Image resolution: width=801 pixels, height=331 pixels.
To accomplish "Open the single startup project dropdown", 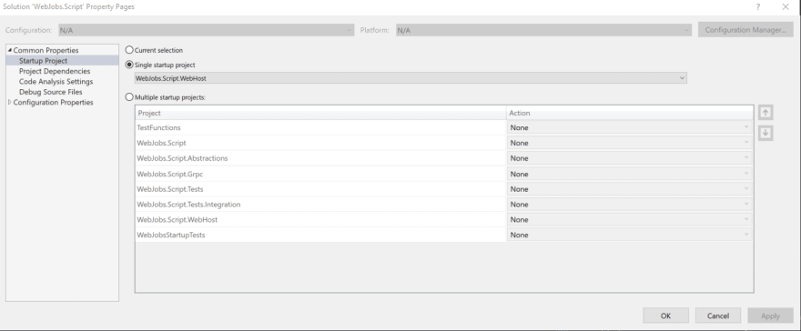I will 411,78.
